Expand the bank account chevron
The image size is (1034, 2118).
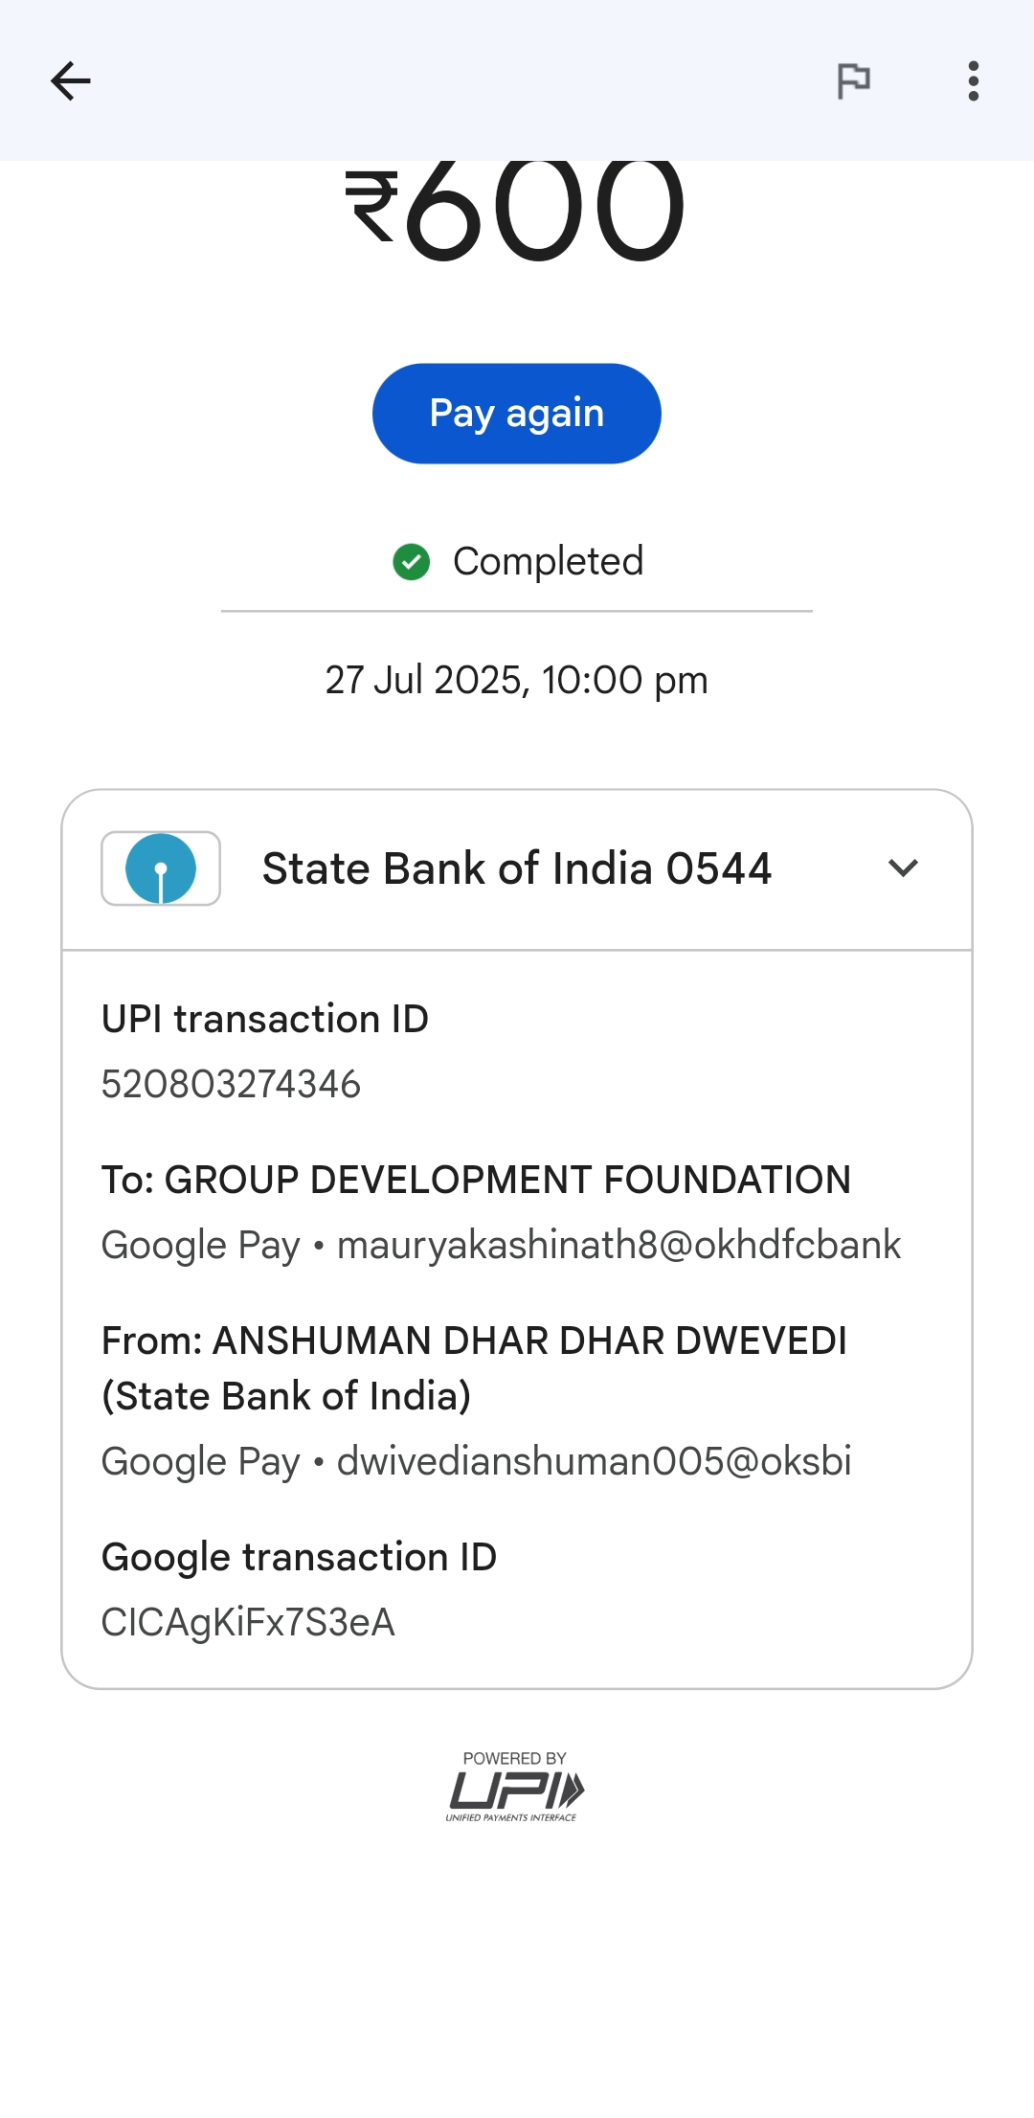click(x=903, y=868)
